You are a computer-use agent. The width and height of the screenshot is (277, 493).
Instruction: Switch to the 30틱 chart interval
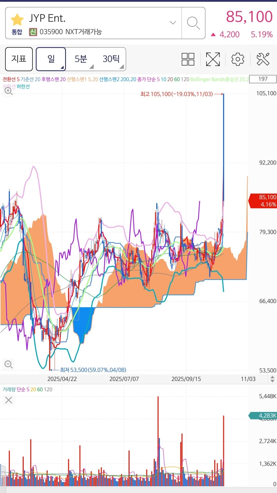[111, 59]
